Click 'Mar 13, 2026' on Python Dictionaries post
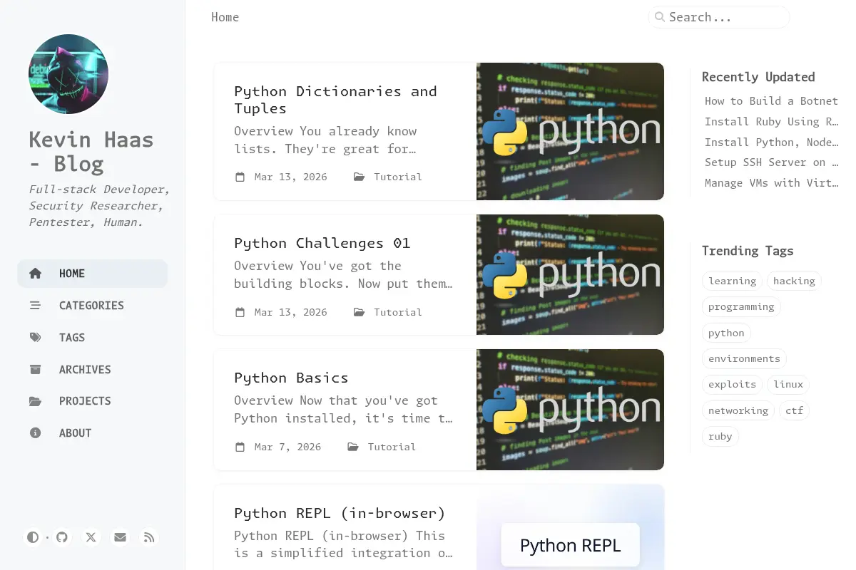Viewport: 856px width, 570px height. (291, 177)
